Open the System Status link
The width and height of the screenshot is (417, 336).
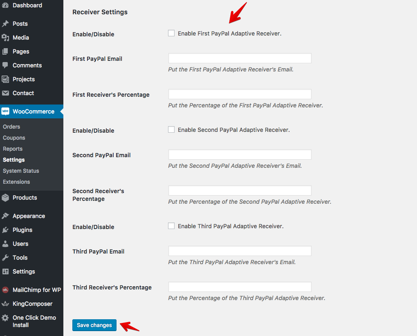point(20,171)
